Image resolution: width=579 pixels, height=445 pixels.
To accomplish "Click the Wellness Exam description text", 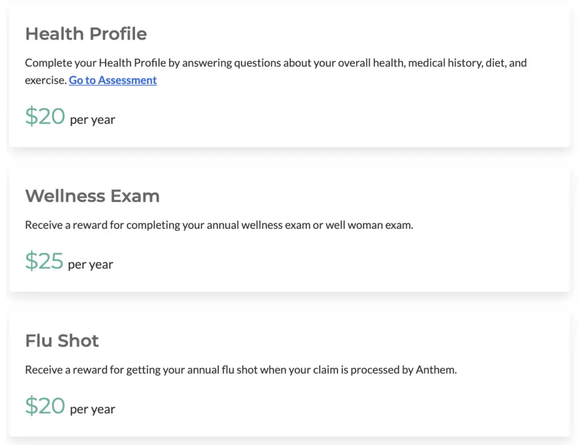I will pyautogui.click(x=219, y=225).
